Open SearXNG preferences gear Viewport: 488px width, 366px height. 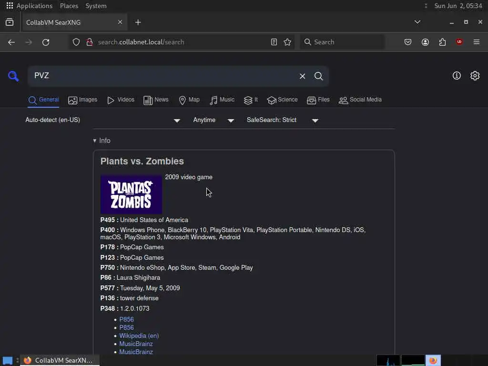475,76
